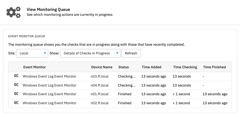Click the gear icon in the n01.ff.local row
The height and width of the screenshot is (117, 240).
coord(16,94)
